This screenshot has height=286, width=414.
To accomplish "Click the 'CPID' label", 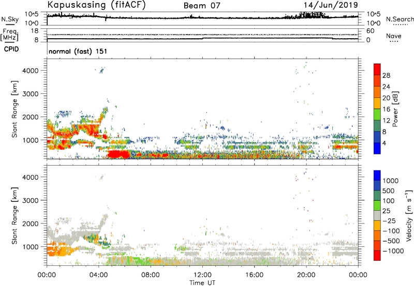I will tap(11, 49).
